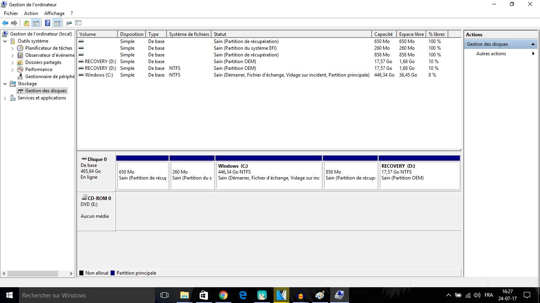
Task: Select the 650 Mo partition block
Action: (142, 172)
